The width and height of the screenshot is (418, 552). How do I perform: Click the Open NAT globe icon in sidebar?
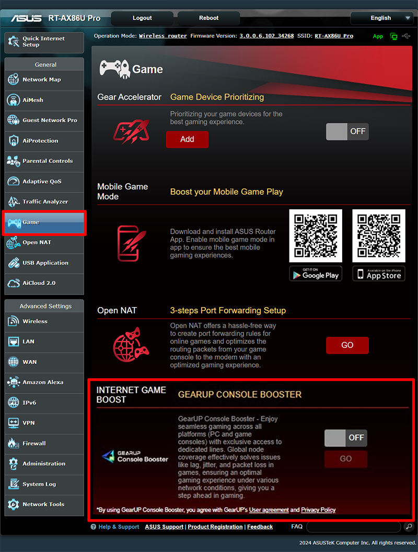click(x=14, y=243)
